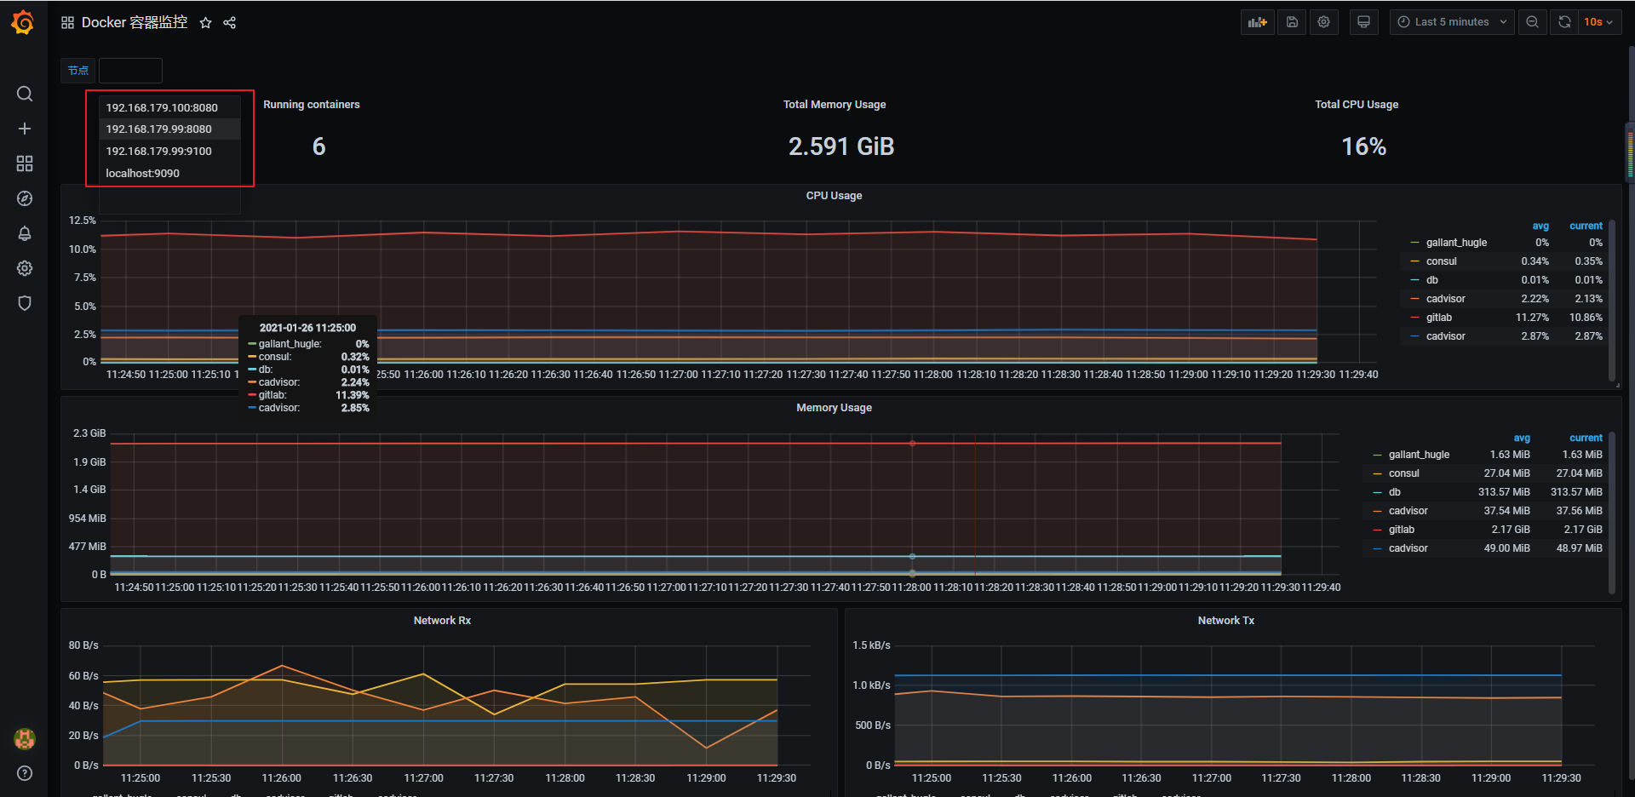Click the share dashboard button
Image resolution: width=1635 pixels, height=797 pixels.
tap(229, 22)
